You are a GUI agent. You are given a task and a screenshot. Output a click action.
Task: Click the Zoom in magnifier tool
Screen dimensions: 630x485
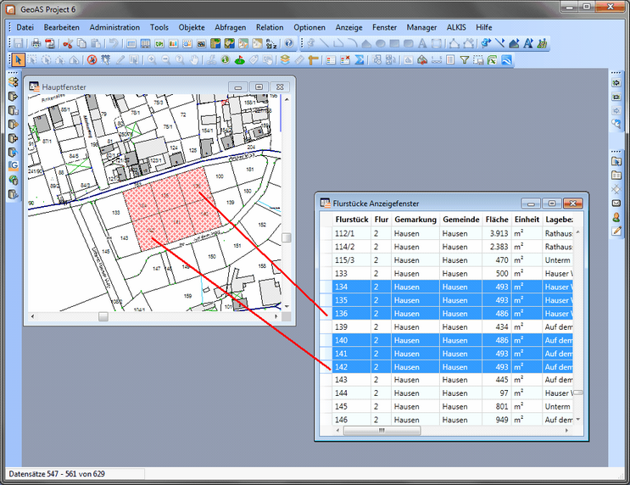152,60
